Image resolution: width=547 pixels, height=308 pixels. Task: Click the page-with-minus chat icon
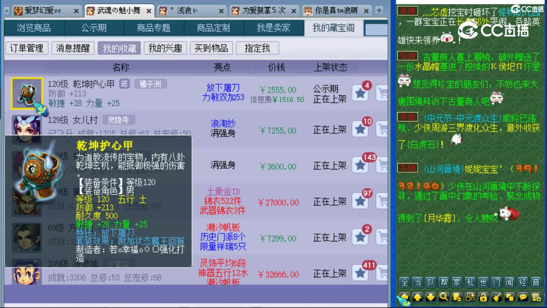click(457, 297)
